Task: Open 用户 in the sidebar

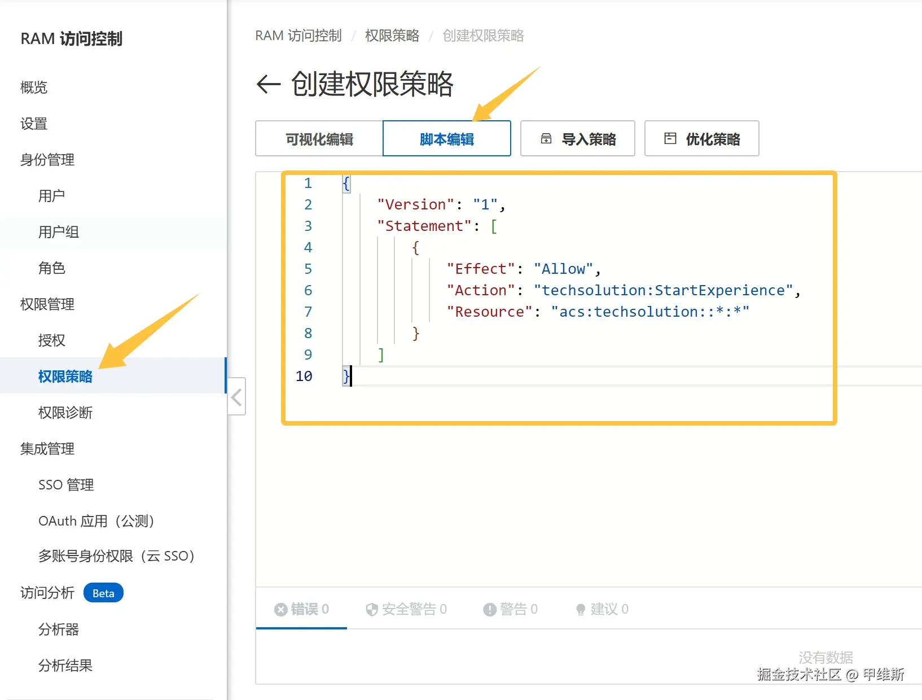Action: pos(52,196)
